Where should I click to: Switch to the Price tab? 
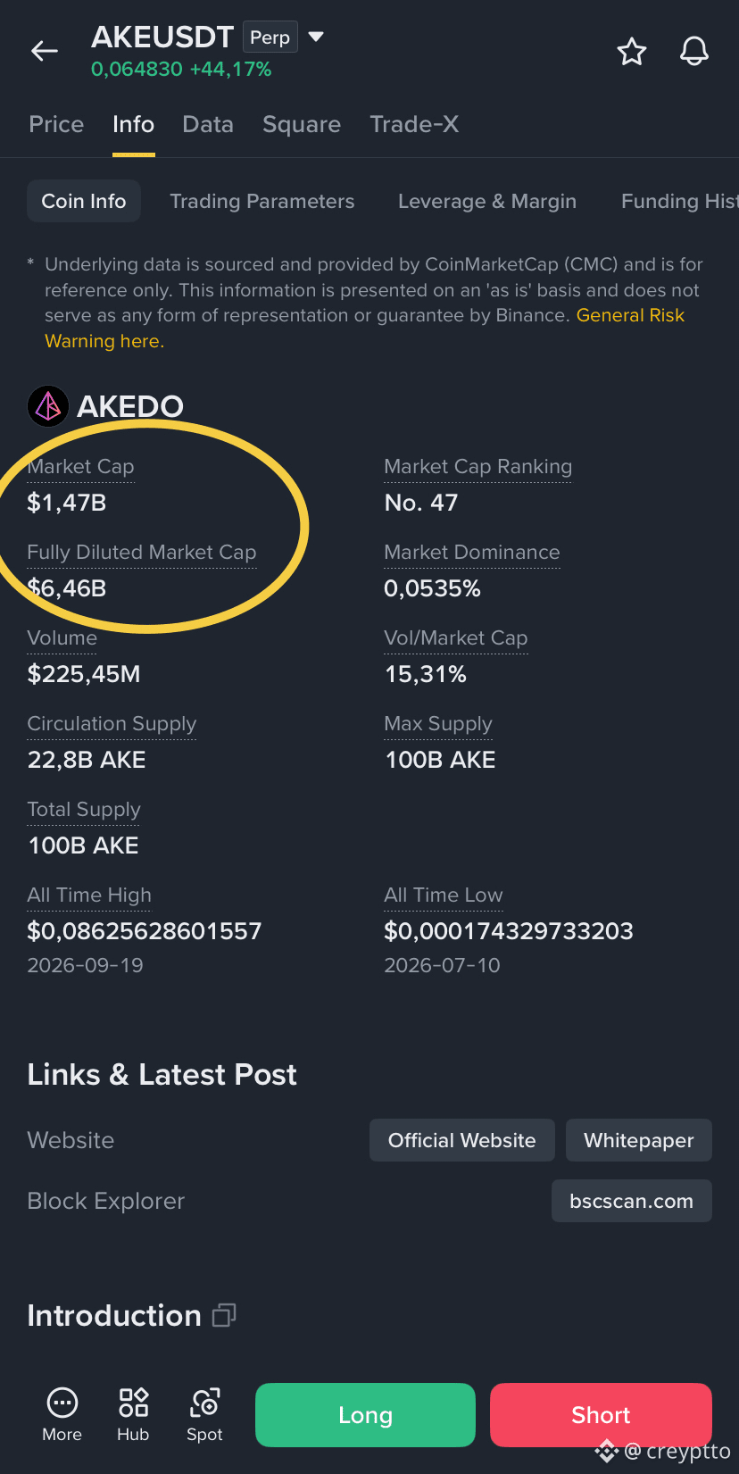click(x=56, y=124)
